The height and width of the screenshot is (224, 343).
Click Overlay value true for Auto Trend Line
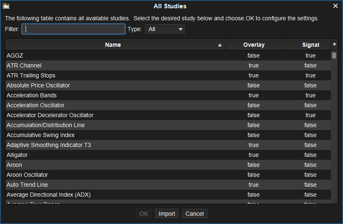click(254, 185)
